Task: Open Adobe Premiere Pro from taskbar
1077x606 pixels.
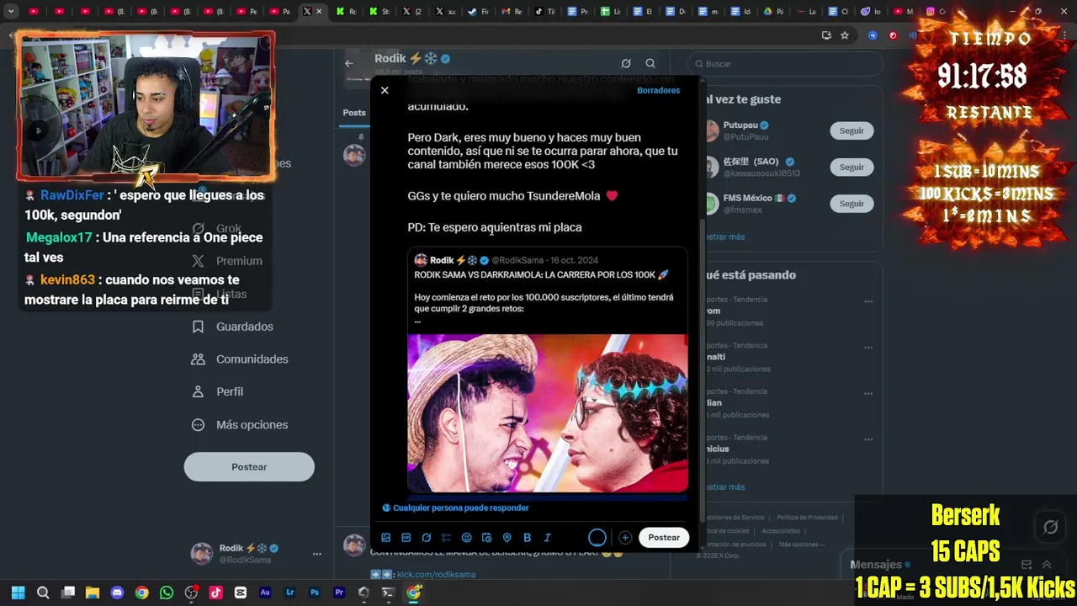Action: (x=339, y=593)
